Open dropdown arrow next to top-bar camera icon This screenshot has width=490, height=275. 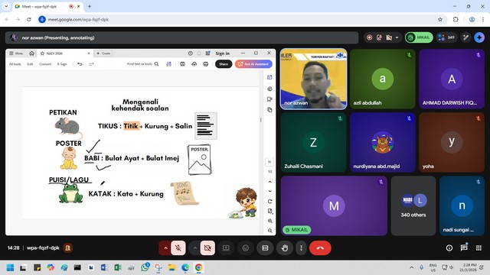pyautogui.click(x=397, y=37)
